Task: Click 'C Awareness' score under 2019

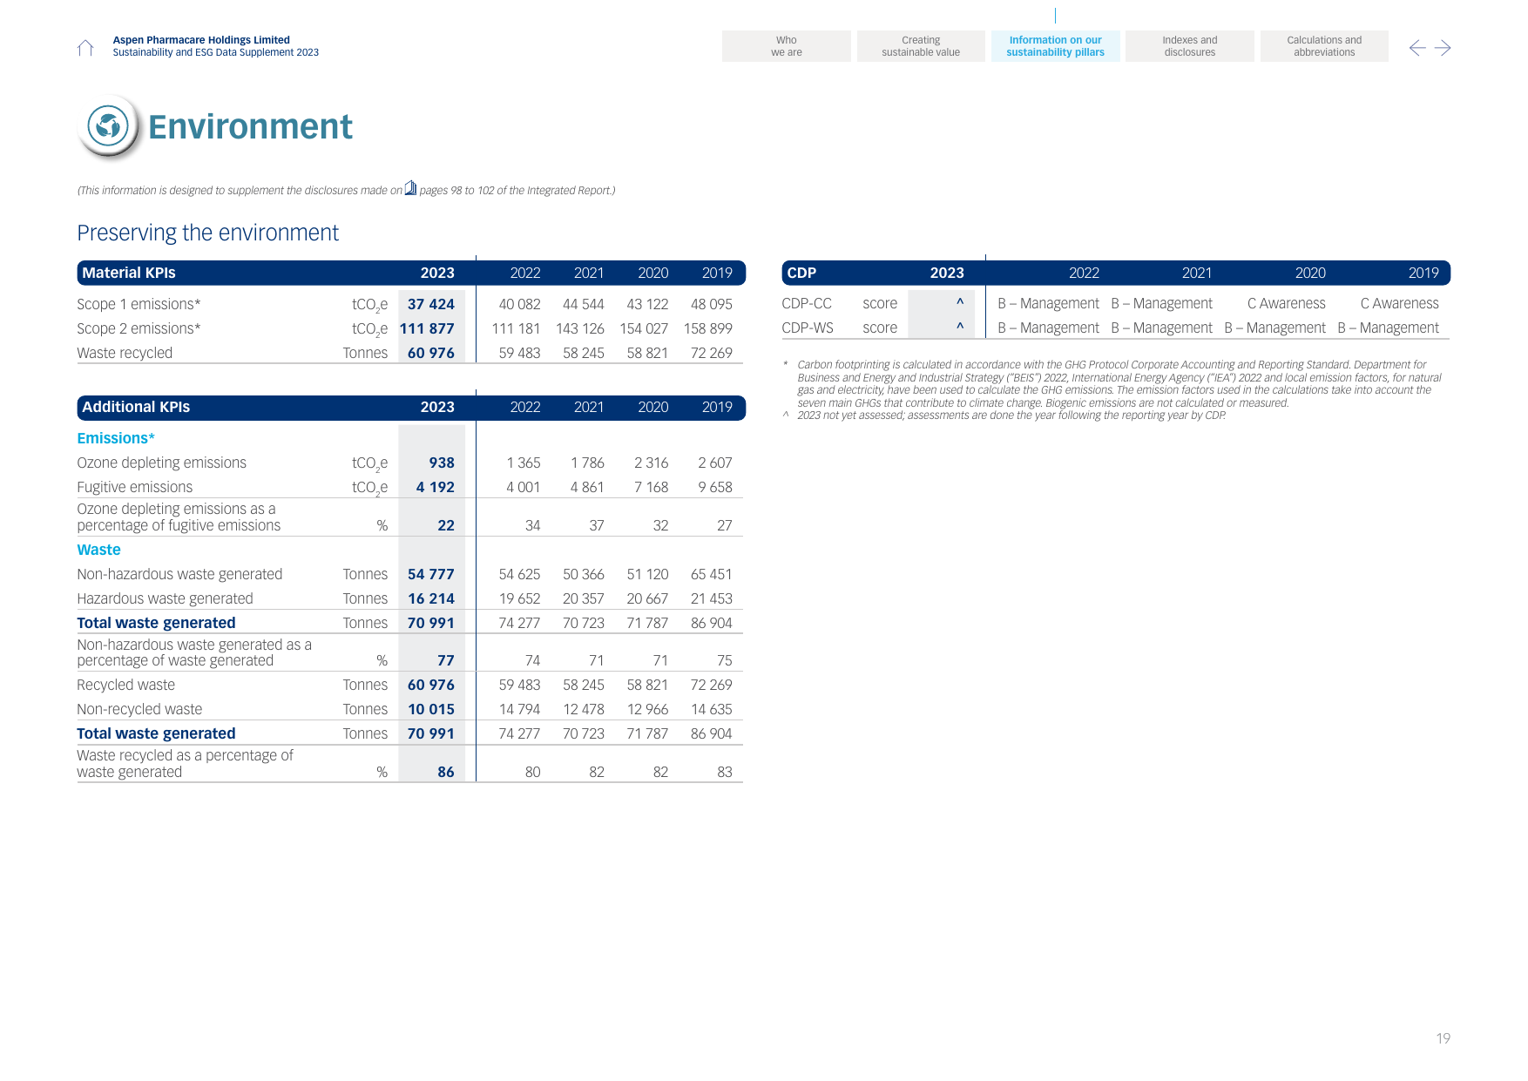Action: click(x=1399, y=303)
